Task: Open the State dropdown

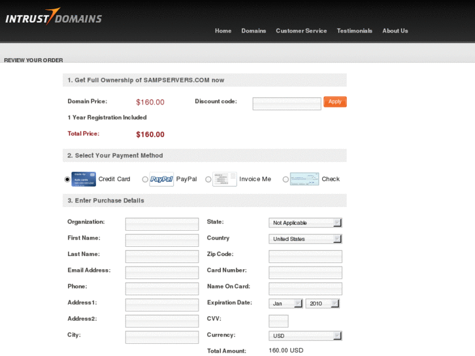Action: [305, 223]
